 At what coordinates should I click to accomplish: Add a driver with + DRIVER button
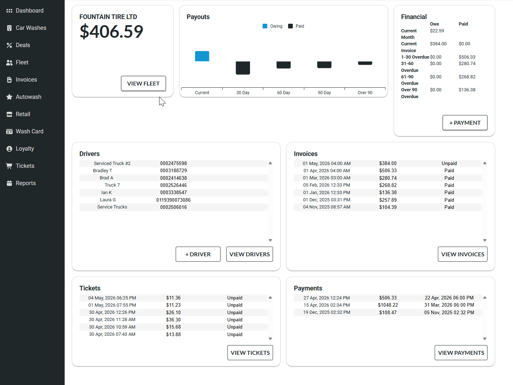point(198,254)
